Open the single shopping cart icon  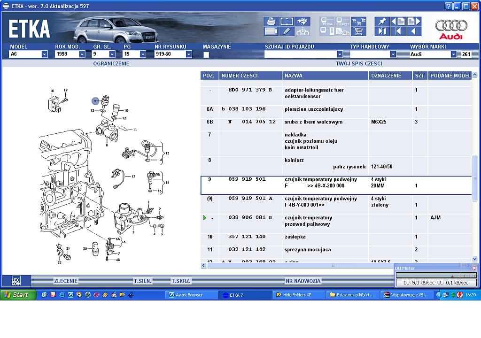358,31
